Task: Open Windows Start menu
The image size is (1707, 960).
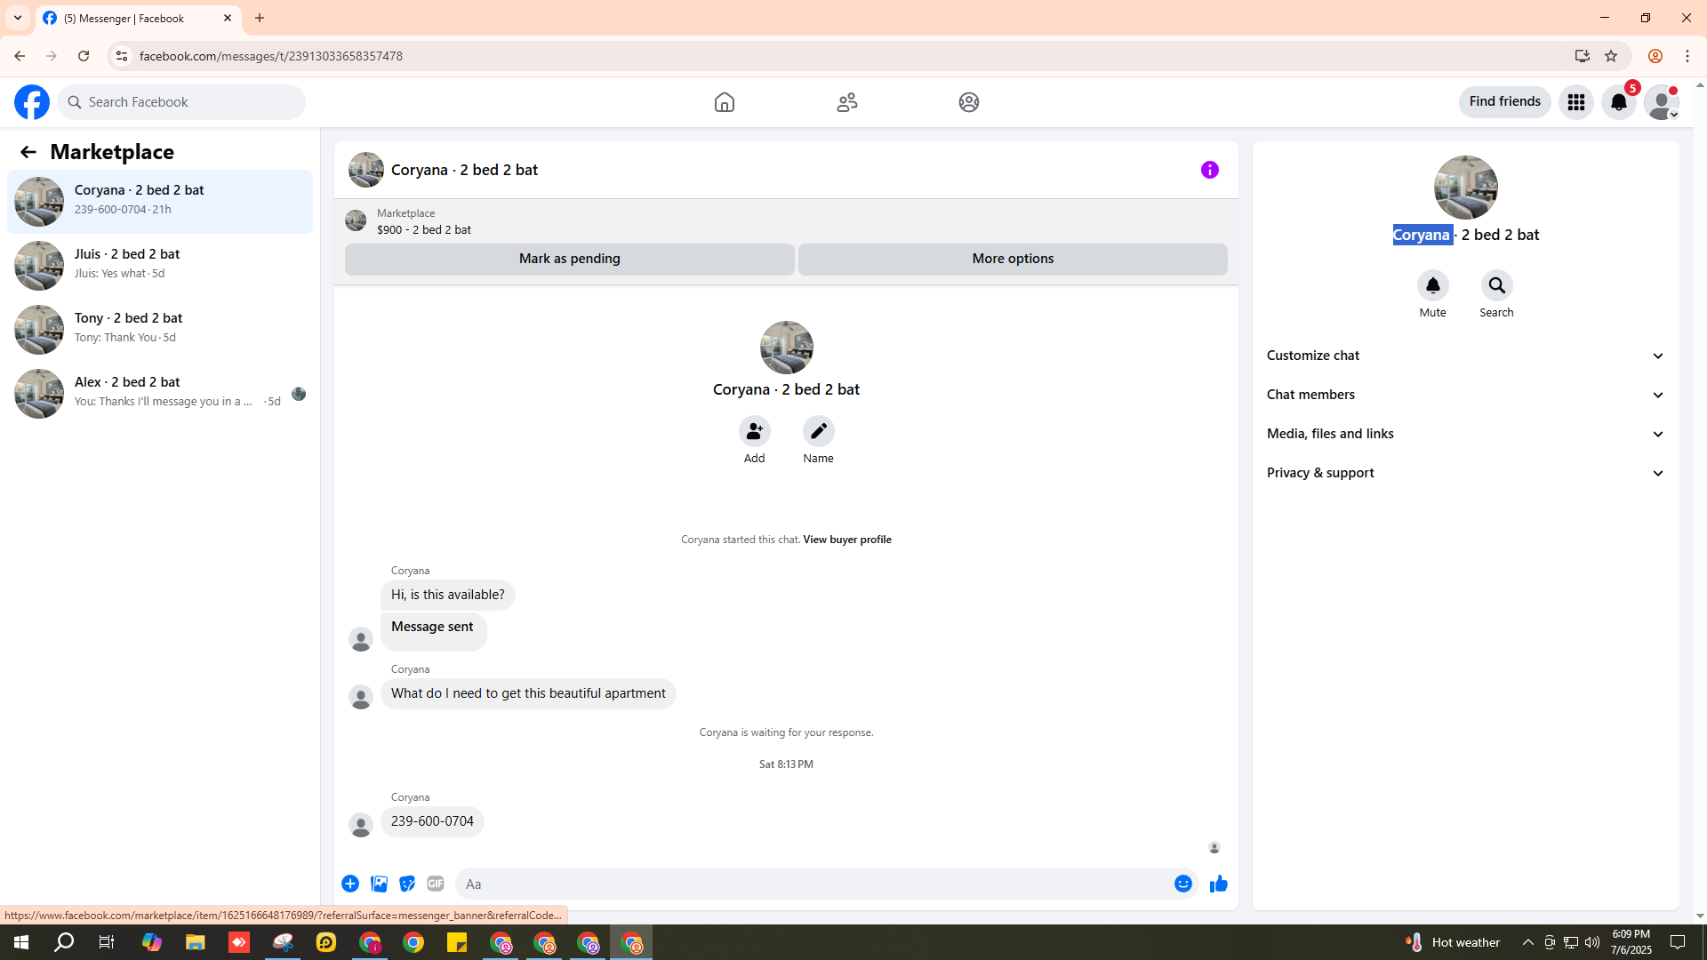Action: (x=21, y=942)
